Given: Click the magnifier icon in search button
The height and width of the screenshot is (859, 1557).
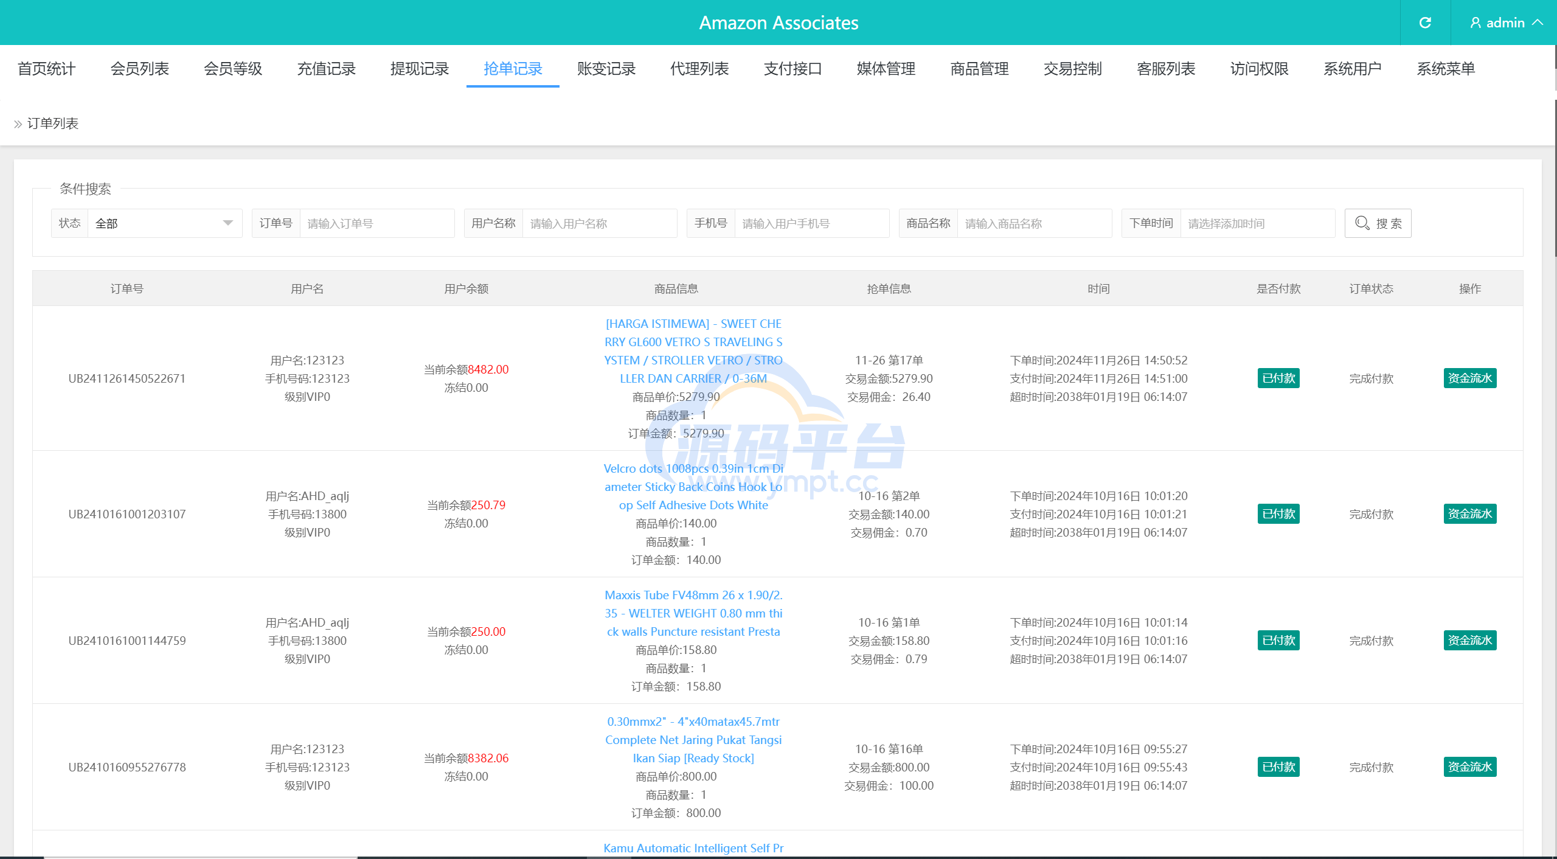Looking at the screenshot, I should [x=1362, y=223].
